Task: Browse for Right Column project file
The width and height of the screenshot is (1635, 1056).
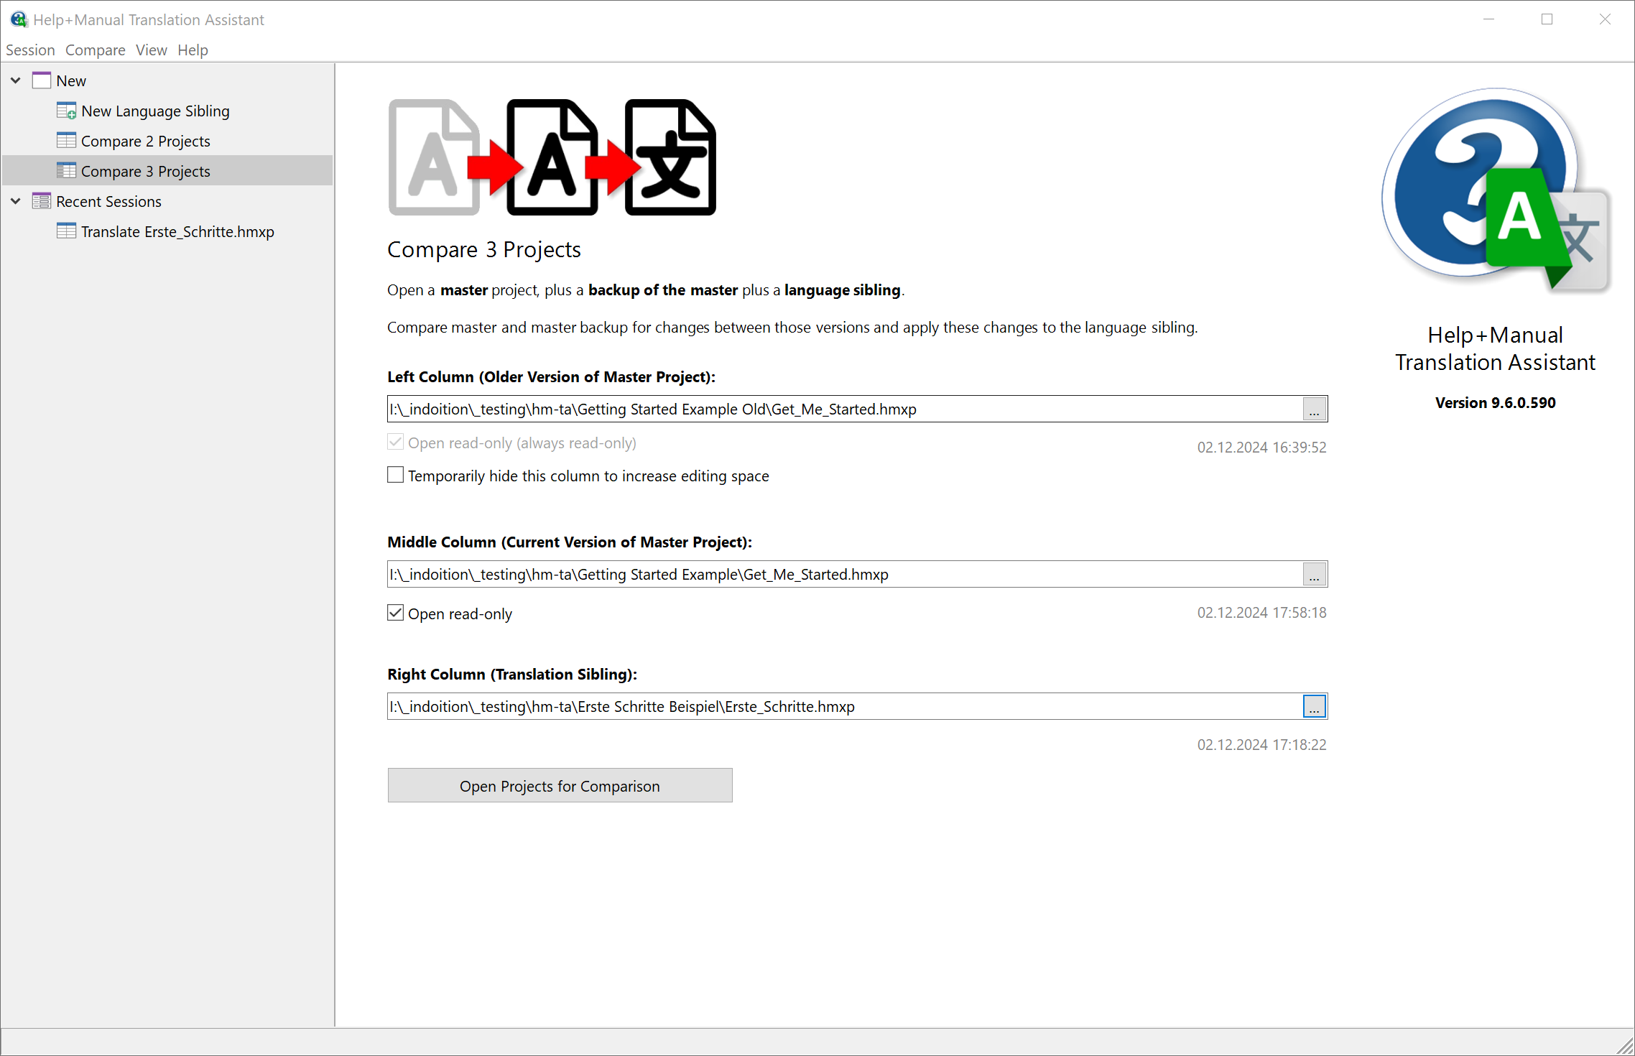Action: [1314, 707]
